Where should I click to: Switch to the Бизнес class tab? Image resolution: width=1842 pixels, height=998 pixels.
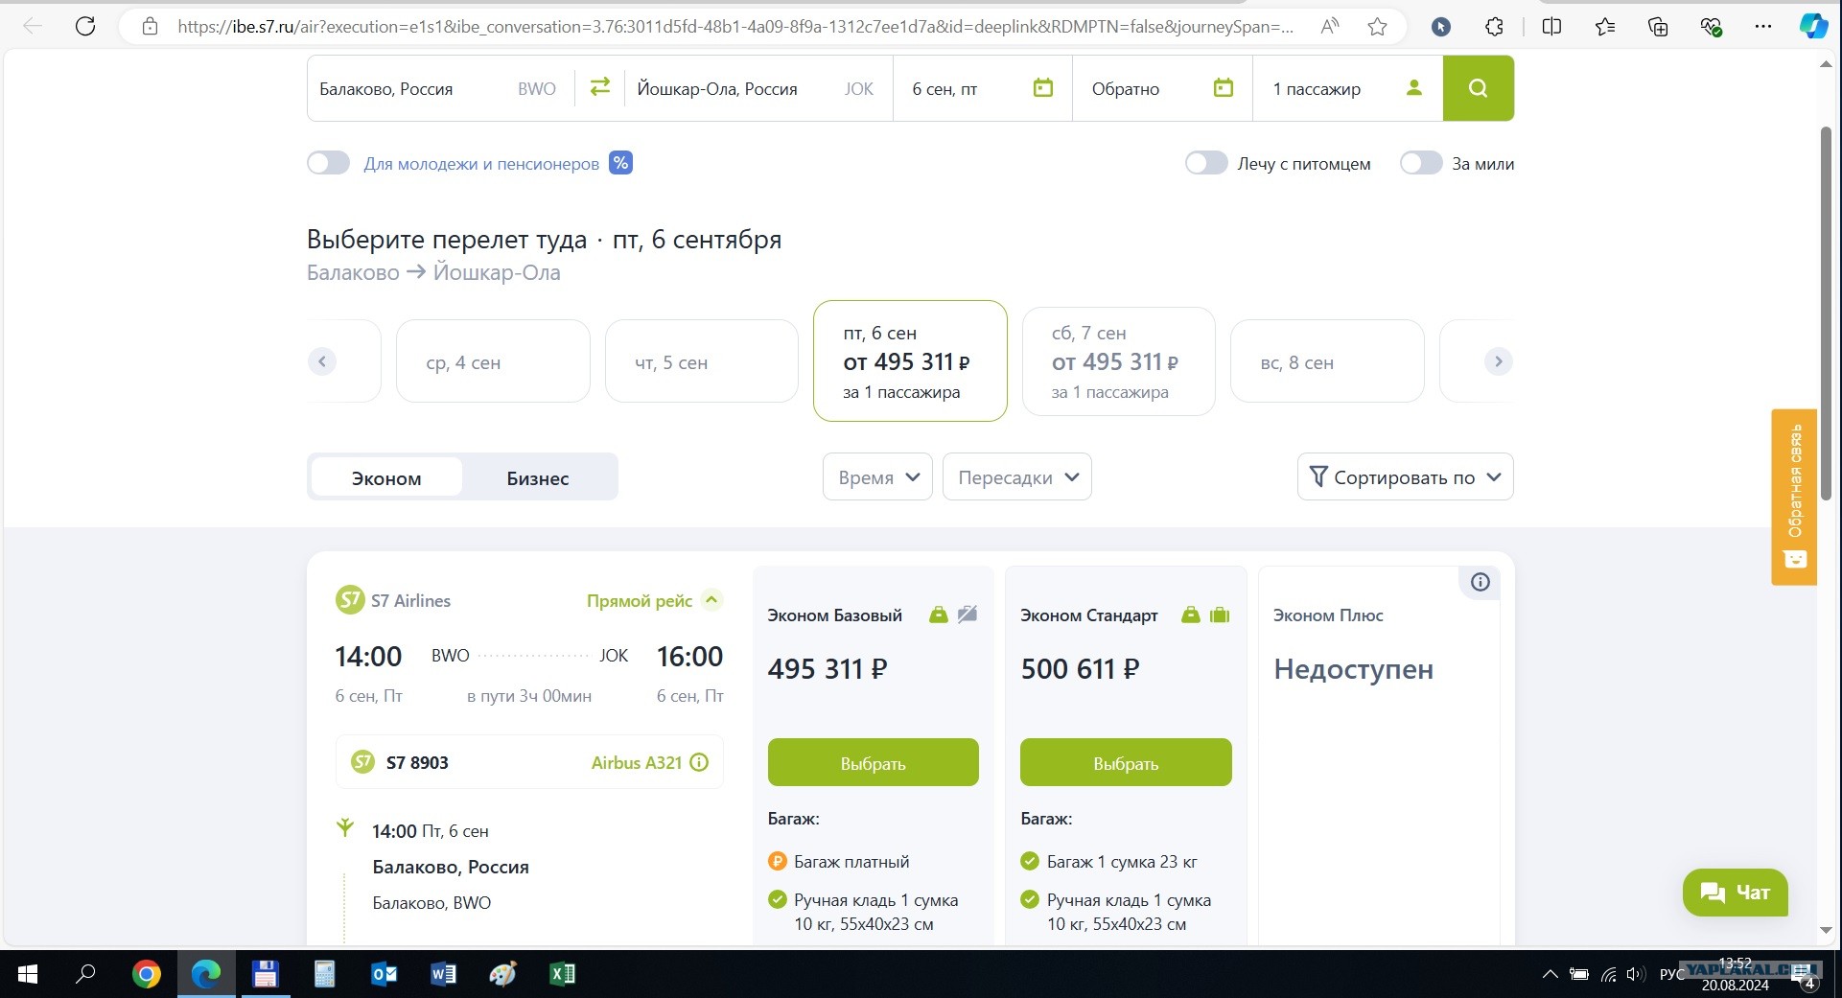click(x=537, y=477)
